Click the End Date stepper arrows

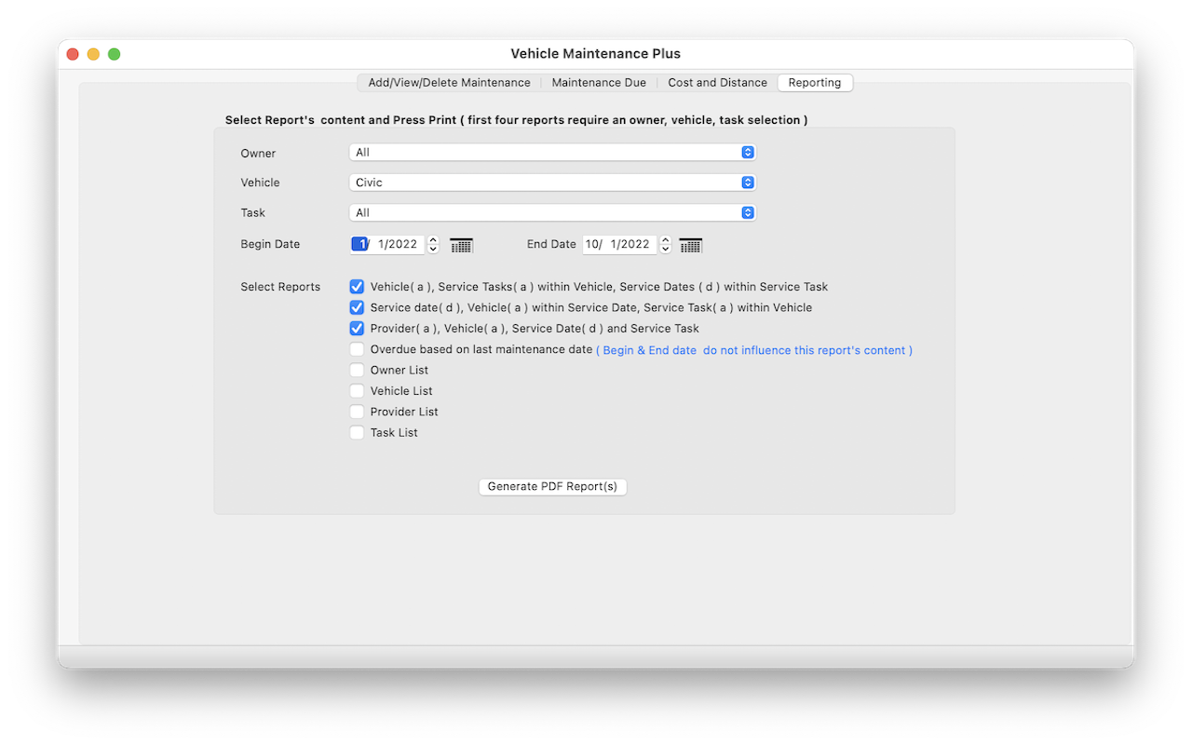click(665, 245)
